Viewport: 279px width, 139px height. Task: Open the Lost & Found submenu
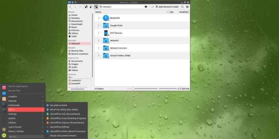coord(26,127)
